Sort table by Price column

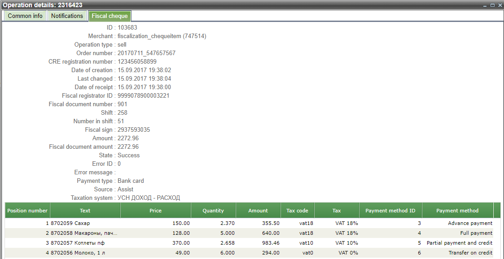coord(155,211)
